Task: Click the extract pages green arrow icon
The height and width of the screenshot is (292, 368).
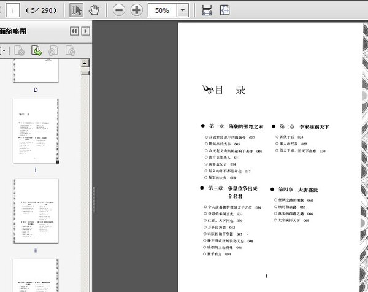Action: 36,50
